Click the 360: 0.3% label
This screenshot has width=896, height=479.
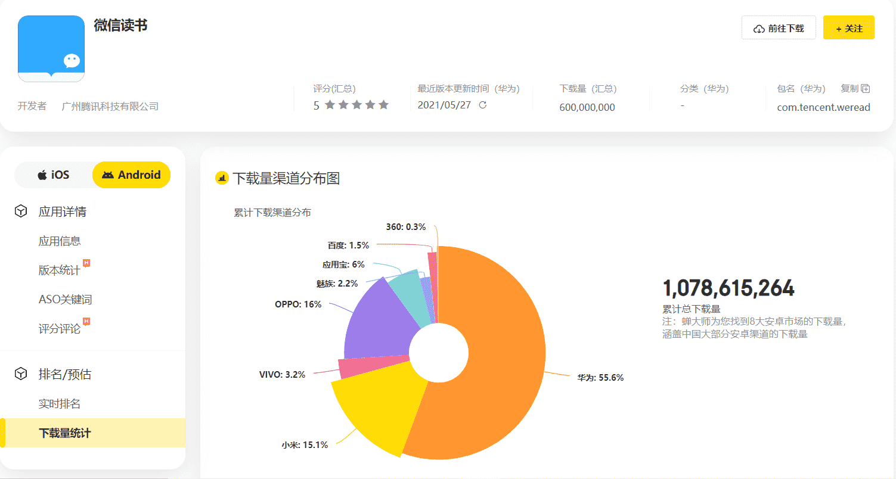406,227
